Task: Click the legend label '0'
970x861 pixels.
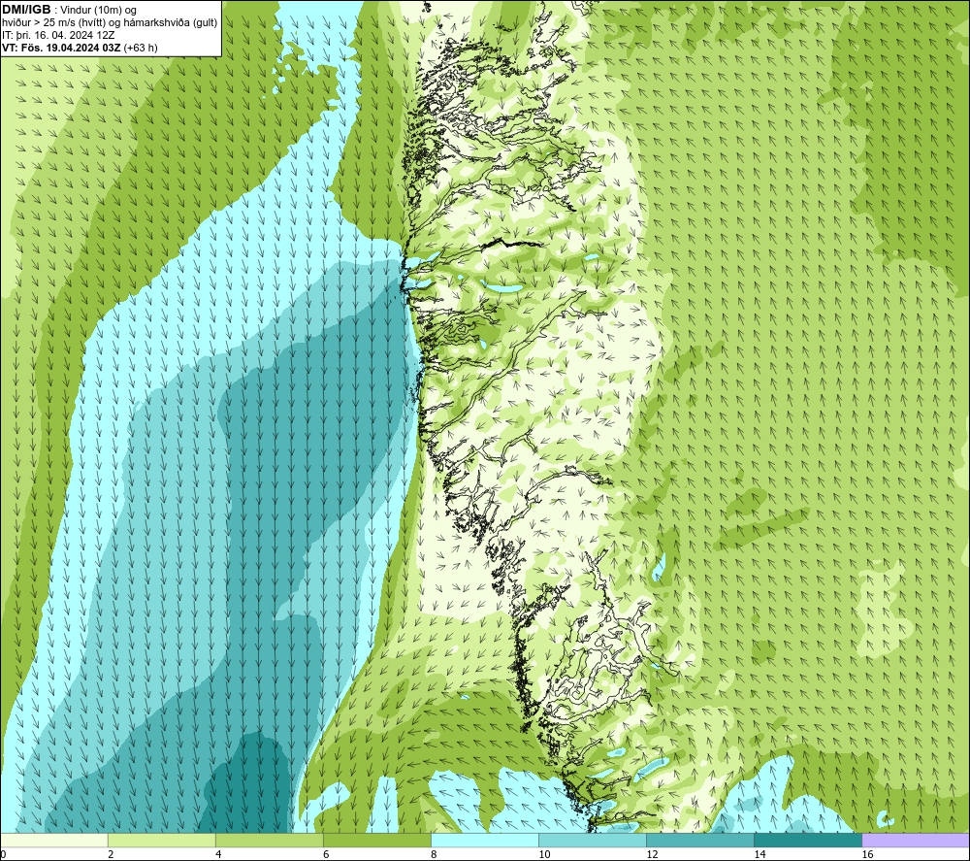Action: click(3, 855)
